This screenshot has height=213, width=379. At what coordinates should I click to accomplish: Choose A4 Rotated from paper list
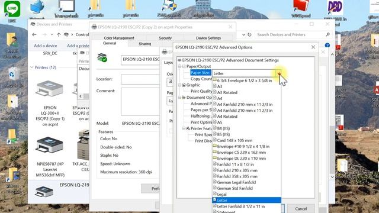[x=227, y=116]
